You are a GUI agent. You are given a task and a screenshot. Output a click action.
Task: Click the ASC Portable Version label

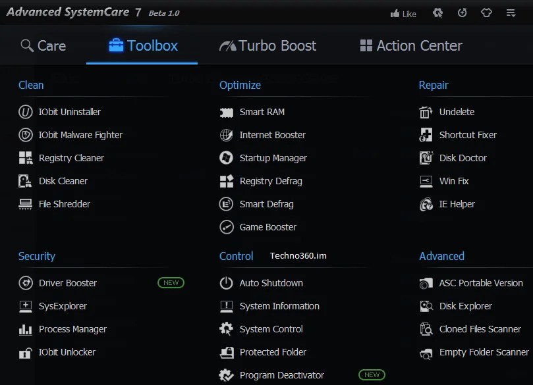481,283
